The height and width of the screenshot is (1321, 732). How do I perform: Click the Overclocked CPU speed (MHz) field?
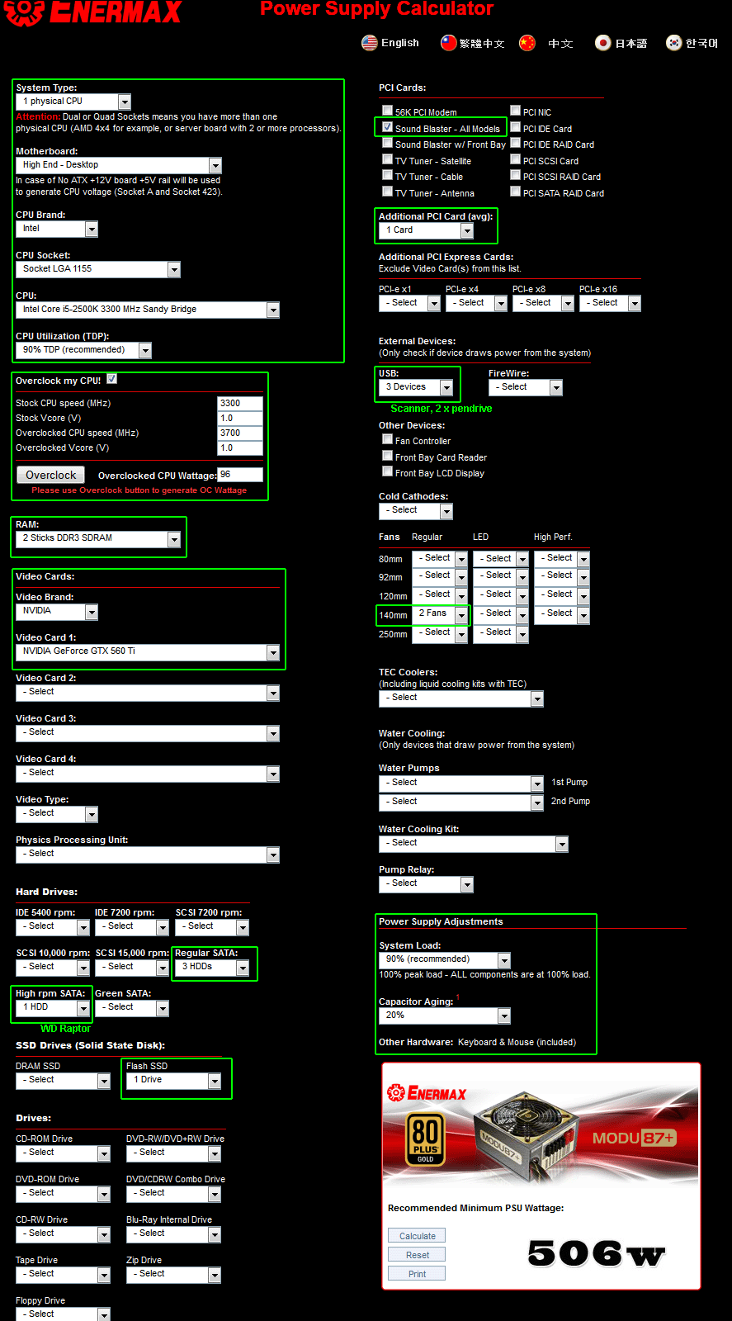click(240, 433)
